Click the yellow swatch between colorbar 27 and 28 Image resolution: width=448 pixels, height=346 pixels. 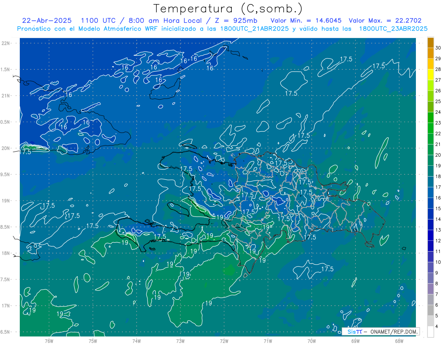[430, 75]
